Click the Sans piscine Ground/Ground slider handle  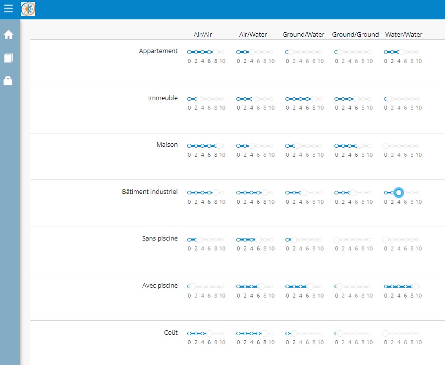point(336,240)
